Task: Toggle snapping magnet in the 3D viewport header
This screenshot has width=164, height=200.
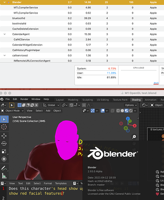Action: [72, 105]
